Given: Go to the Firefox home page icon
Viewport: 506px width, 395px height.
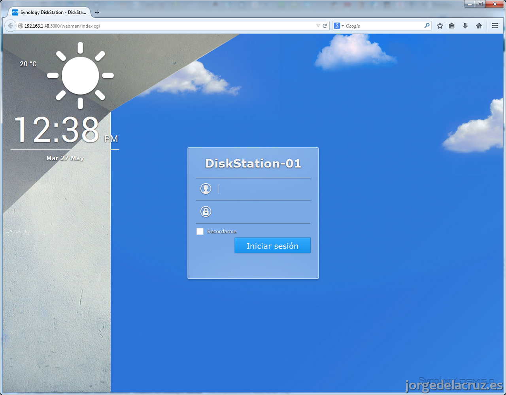Looking at the screenshot, I should point(479,26).
